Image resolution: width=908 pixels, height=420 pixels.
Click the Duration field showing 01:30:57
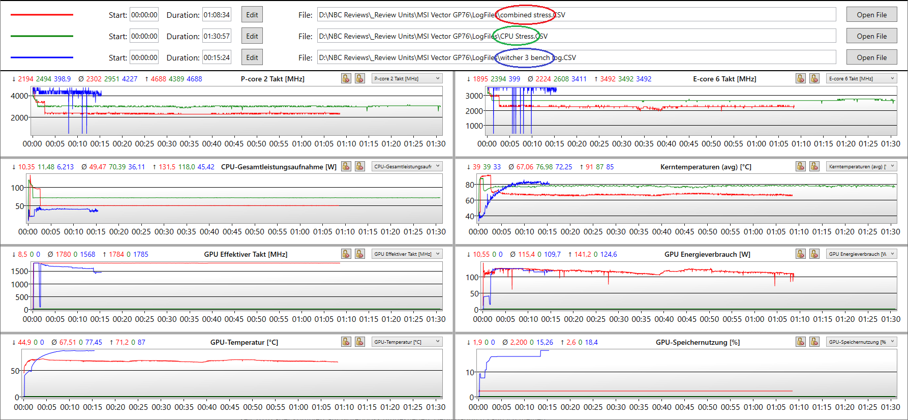(217, 36)
